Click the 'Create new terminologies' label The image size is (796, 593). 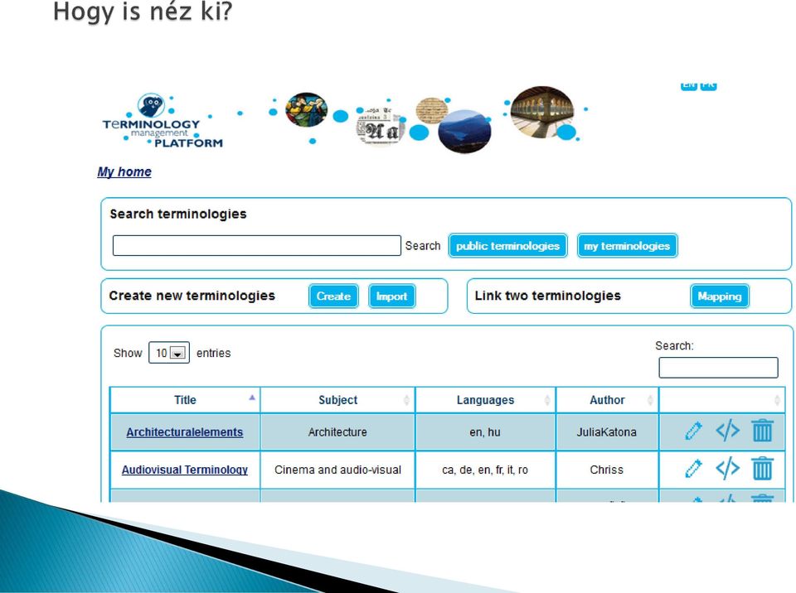pos(192,296)
